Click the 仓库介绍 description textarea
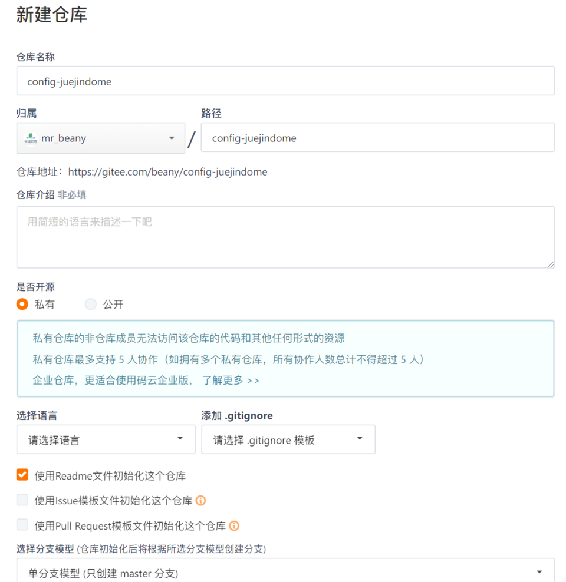 (x=285, y=236)
